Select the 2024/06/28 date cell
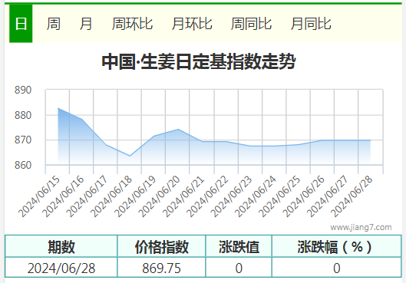This screenshot has height=283, width=406. pyautogui.click(x=61, y=268)
